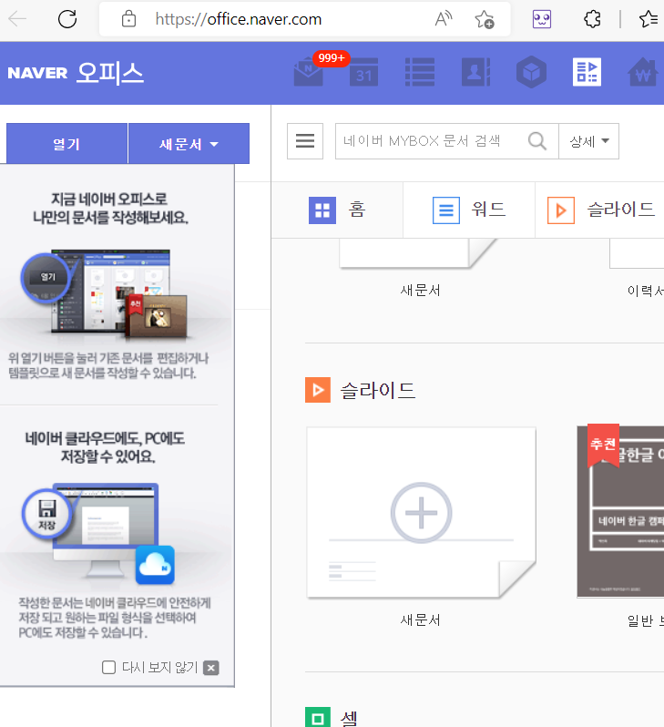Image resolution: width=664 pixels, height=727 pixels.
Task: Click the 이력서 template label
Action: 646,291
